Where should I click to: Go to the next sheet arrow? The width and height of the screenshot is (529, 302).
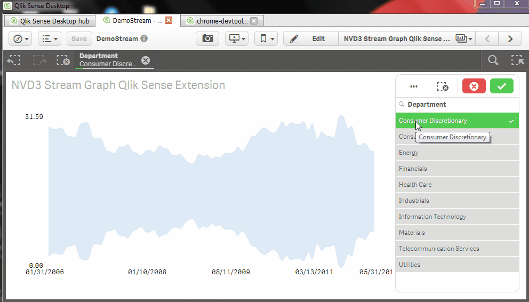pyautogui.click(x=510, y=38)
